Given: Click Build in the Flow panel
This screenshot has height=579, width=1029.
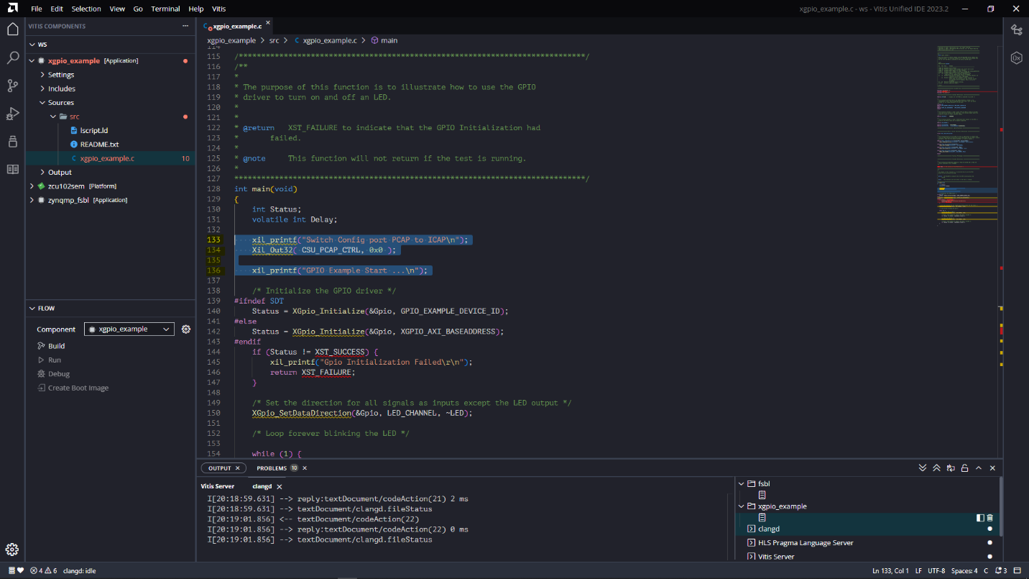Looking at the screenshot, I should click(56, 346).
